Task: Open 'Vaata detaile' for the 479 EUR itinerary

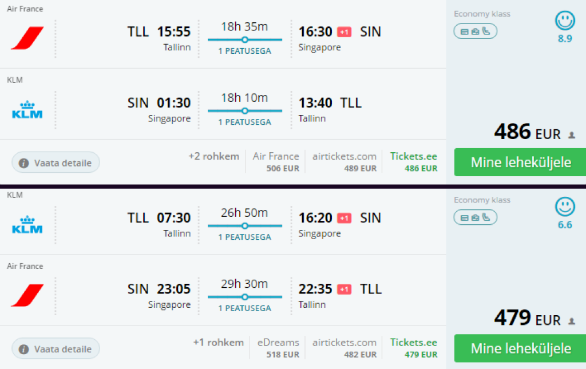Action: click(x=56, y=348)
